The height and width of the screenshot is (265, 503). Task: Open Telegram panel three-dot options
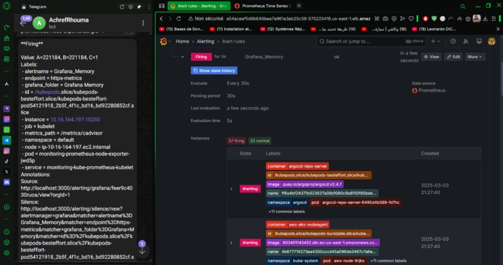pyautogui.click(x=149, y=7)
